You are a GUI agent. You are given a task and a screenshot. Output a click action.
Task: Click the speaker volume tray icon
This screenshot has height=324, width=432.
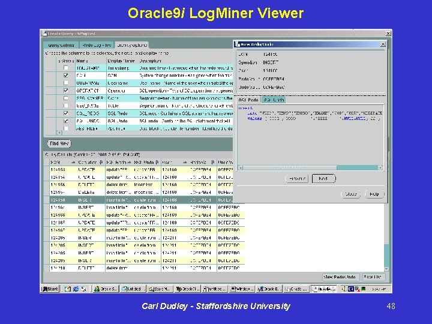point(344,289)
